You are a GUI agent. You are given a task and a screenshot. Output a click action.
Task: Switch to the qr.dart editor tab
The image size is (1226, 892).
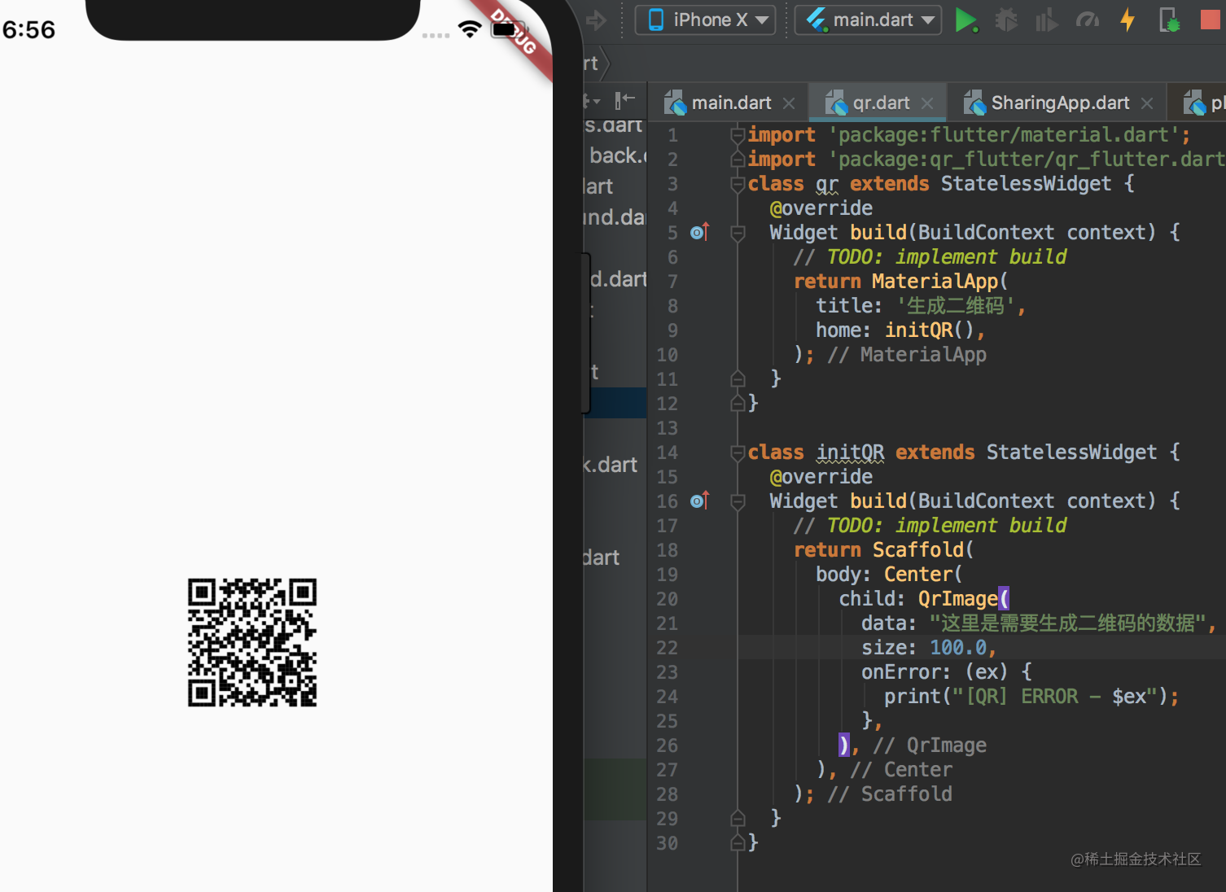pyautogui.click(x=878, y=103)
